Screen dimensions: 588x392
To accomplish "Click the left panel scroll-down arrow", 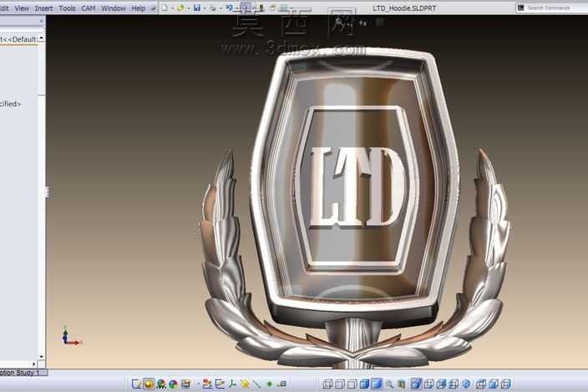I will point(41,357).
